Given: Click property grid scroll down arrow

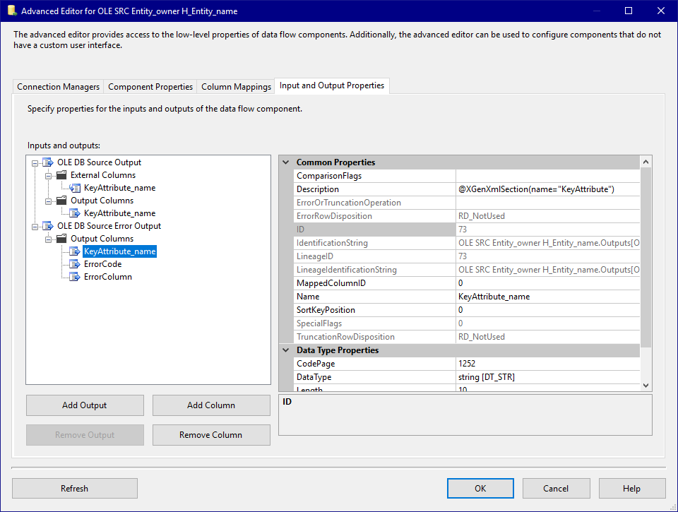Looking at the screenshot, I should click(646, 386).
